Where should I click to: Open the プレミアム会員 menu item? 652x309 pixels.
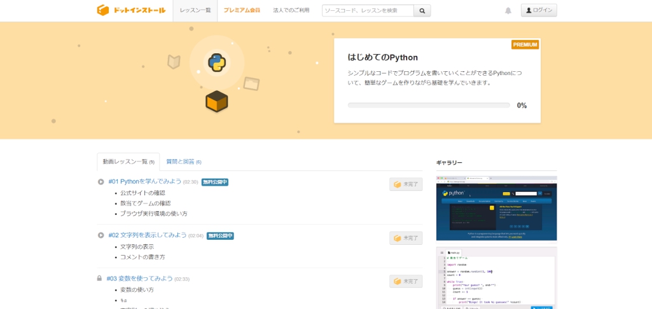pyautogui.click(x=242, y=10)
